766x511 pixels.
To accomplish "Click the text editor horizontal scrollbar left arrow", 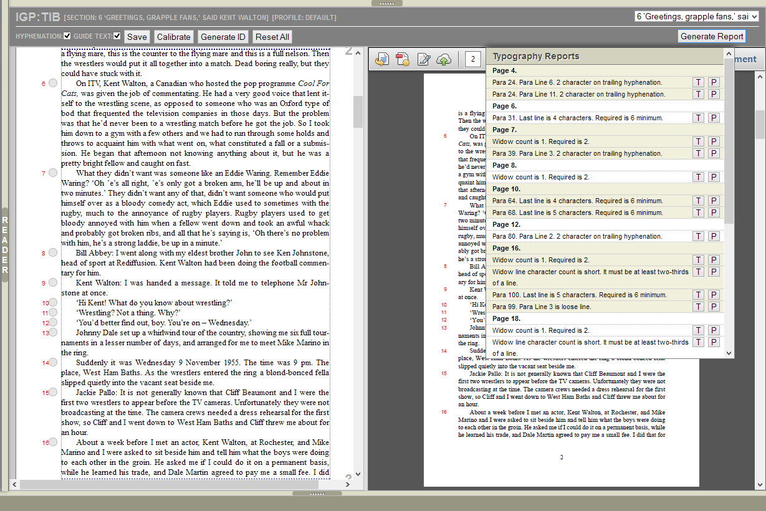I will coord(14,484).
